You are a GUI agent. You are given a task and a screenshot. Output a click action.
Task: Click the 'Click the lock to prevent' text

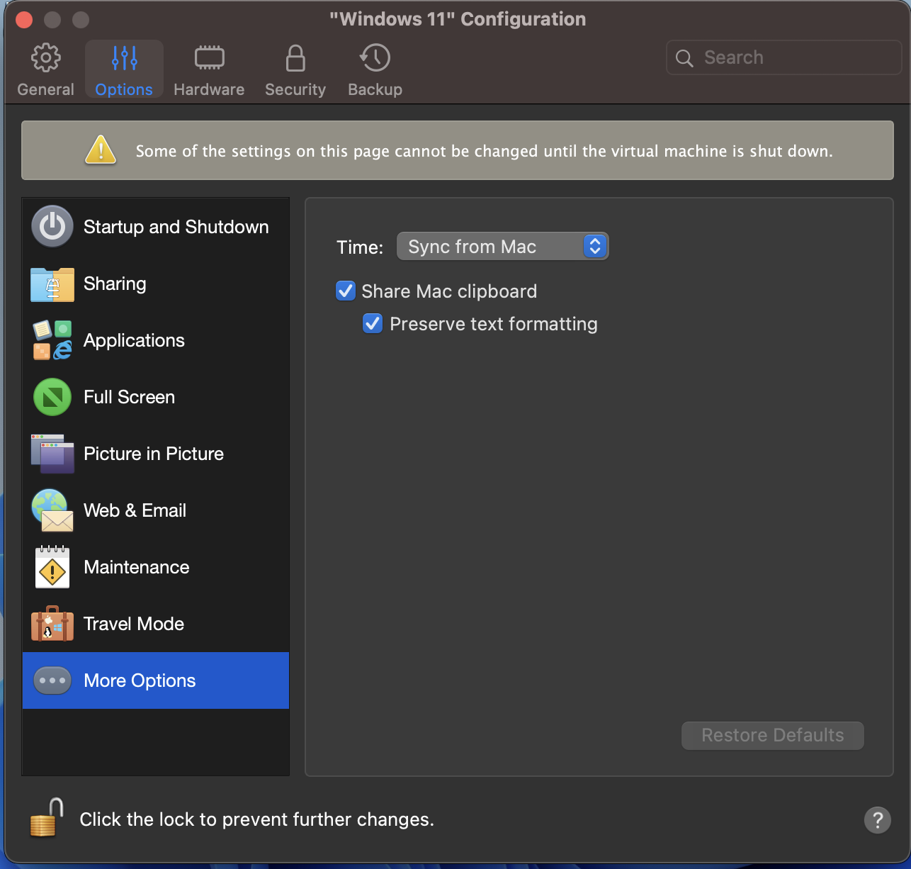point(256,819)
